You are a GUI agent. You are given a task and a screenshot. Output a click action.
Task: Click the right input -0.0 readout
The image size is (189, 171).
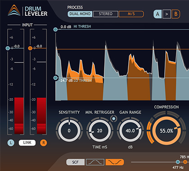point(39,46)
